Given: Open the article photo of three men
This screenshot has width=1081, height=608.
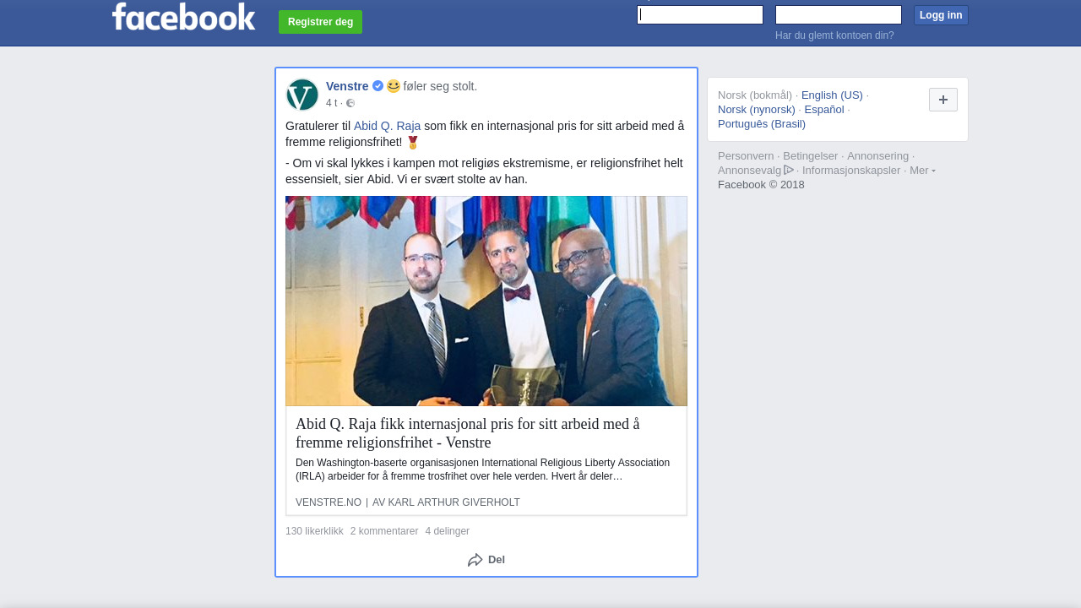Looking at the screenshot, I should pos(486,301).
